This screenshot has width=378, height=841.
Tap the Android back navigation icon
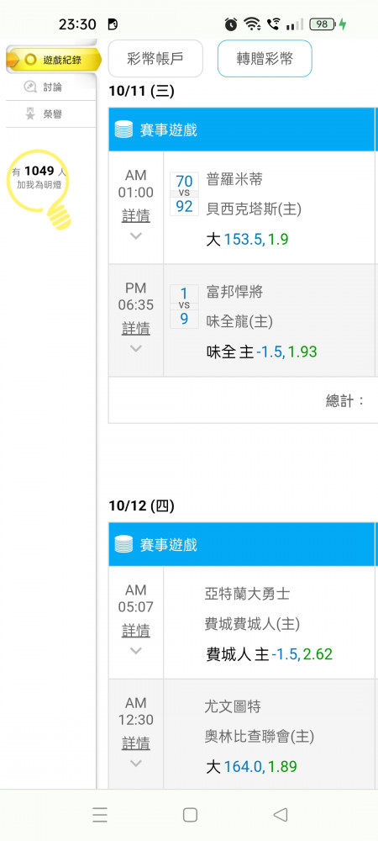[280, 815]
